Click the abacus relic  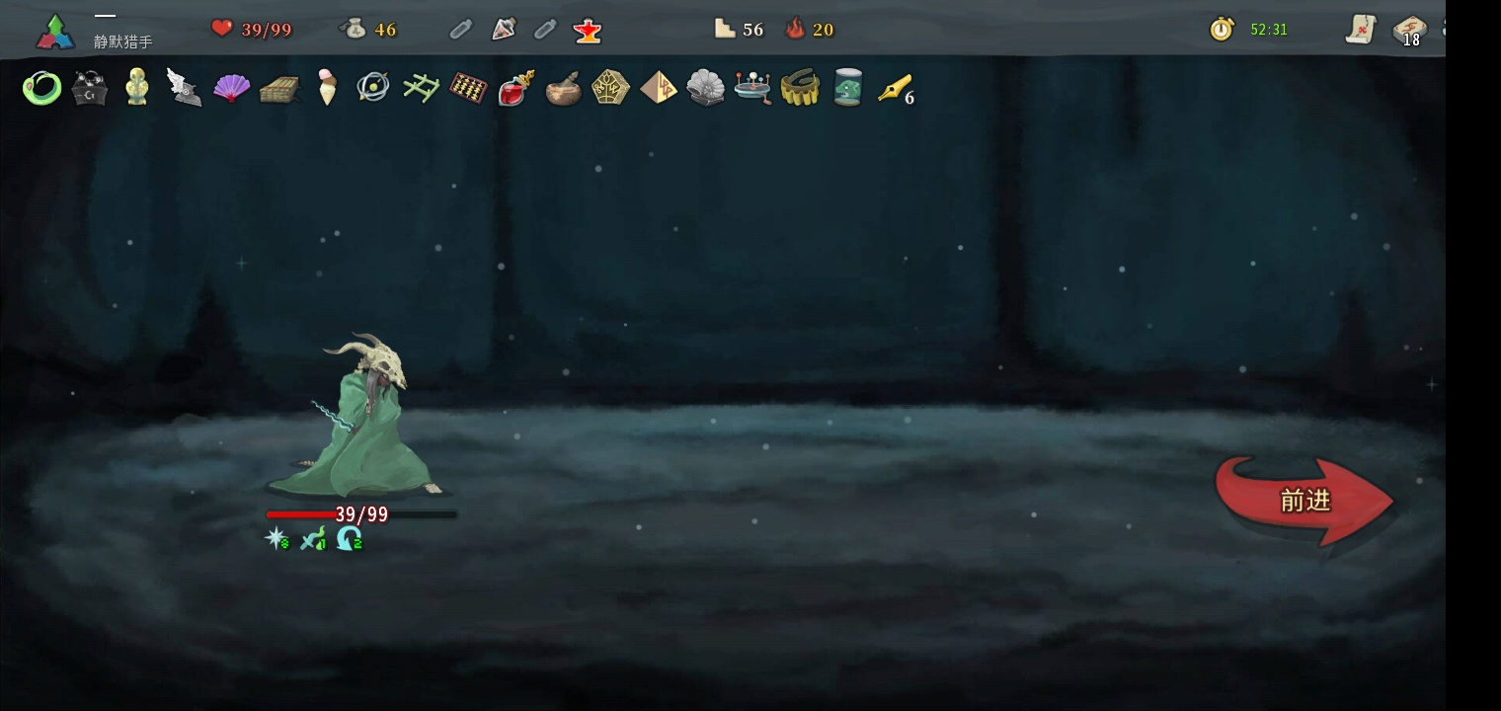[x=468, y=88]
